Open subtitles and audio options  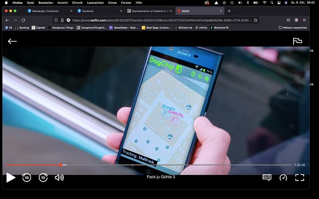coord(267,177)
